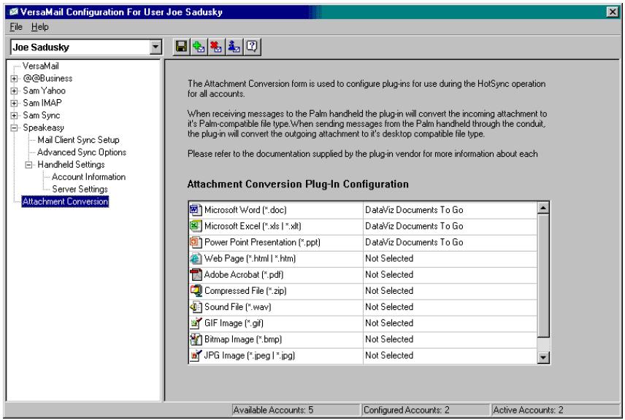Close the VersaMail Configuration window

pyautogui.click(x=613, y=12)
